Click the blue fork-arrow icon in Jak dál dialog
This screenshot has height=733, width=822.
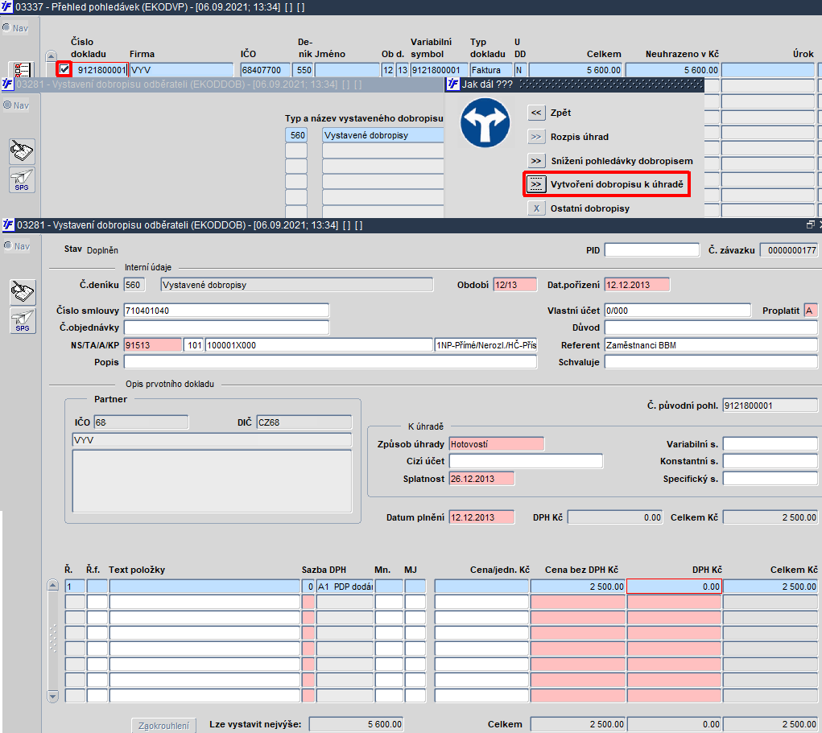click(485, 122)
